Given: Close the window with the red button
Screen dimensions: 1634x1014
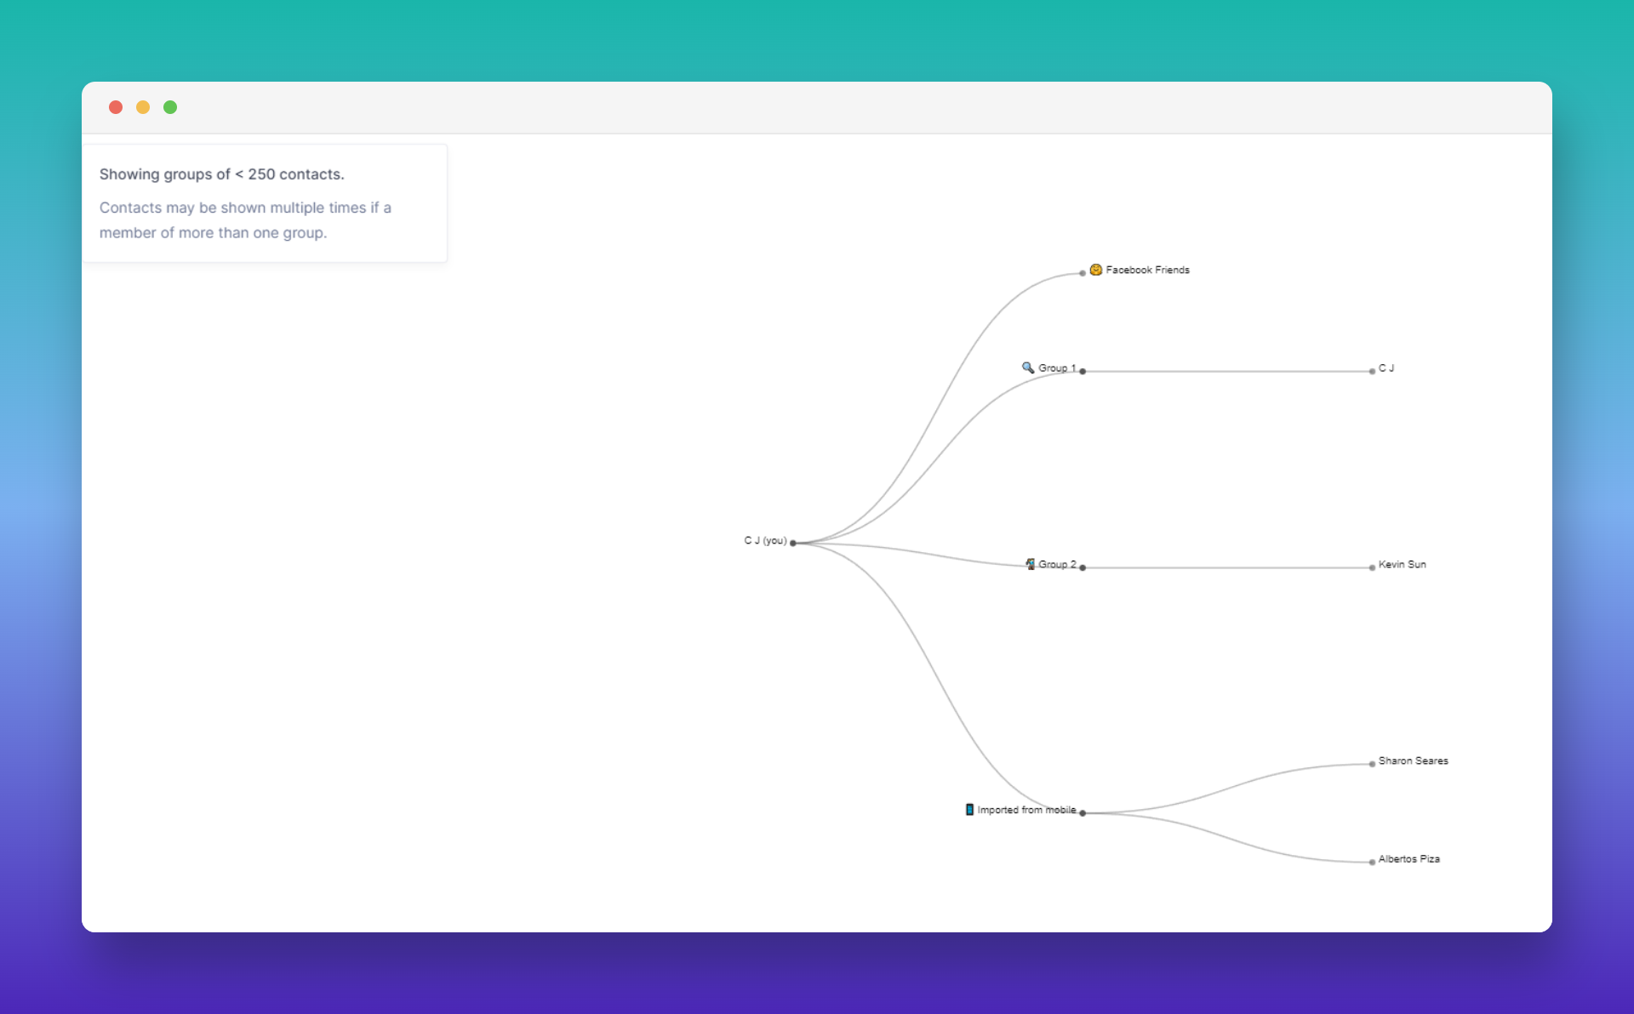Looking at the screenshot, I should 116,107.
